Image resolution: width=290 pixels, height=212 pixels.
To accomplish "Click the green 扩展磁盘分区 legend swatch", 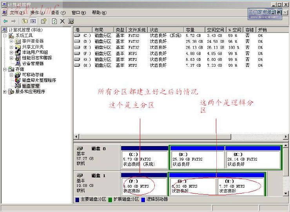I will [x=110, y=199].
